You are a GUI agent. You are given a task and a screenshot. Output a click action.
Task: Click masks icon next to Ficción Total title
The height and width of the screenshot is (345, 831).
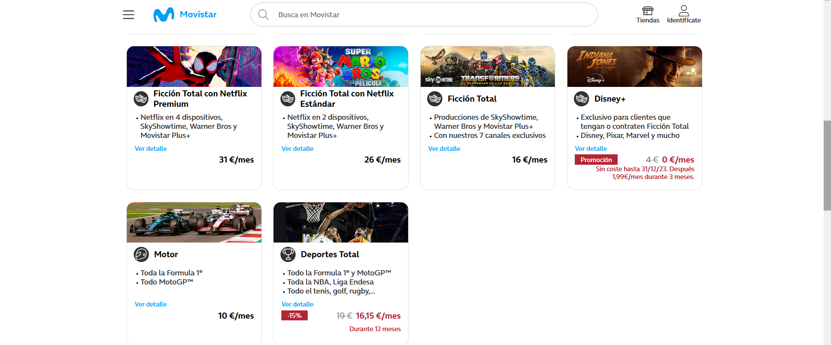pos(435,99)
